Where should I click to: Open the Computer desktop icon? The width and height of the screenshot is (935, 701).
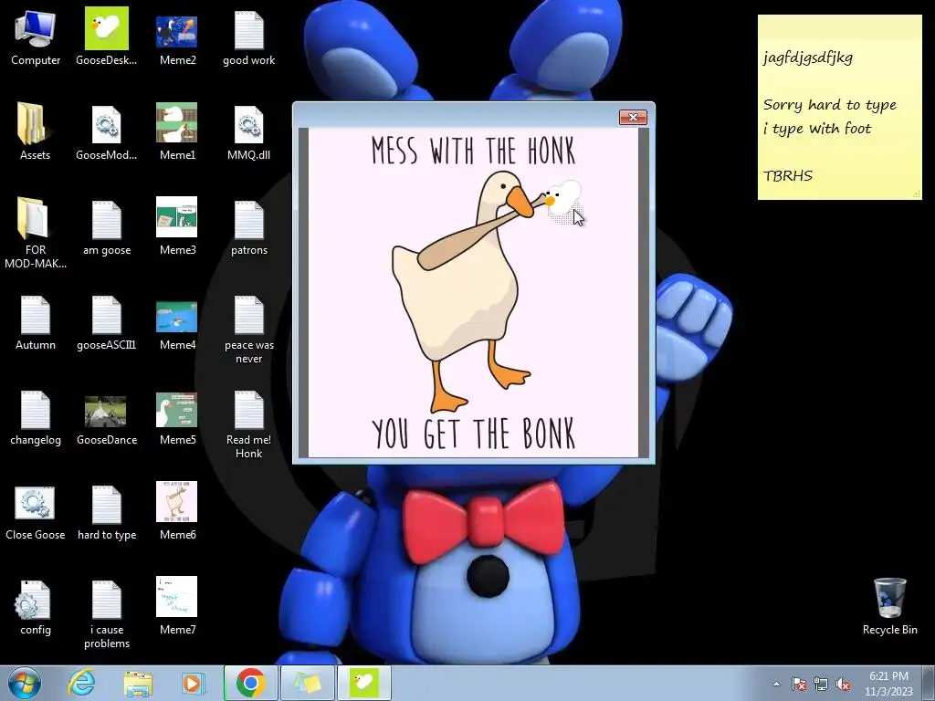36,37
